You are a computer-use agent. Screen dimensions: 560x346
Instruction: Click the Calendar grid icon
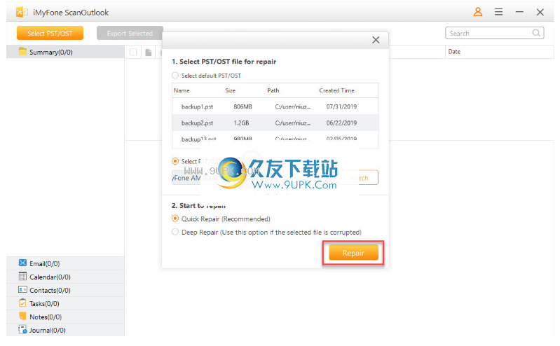(22, 276)
